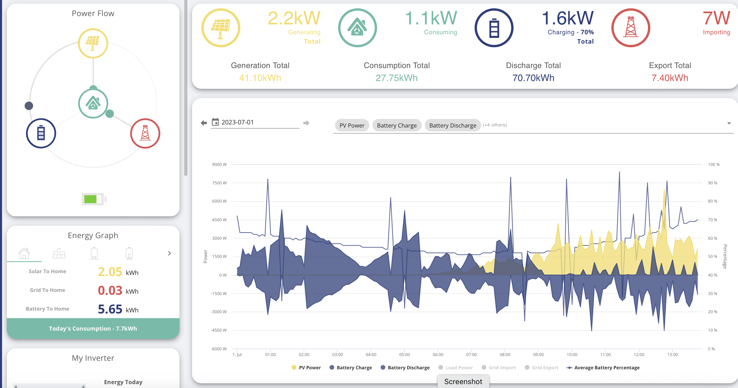Open the calendar date picker icon

215,122
